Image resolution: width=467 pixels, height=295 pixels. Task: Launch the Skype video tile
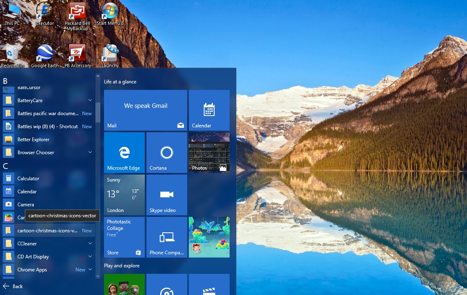(166, 195)
